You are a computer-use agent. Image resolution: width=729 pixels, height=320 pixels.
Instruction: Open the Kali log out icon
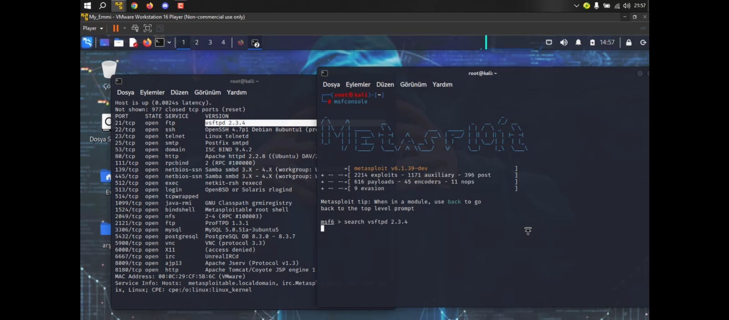coord(643,42)
